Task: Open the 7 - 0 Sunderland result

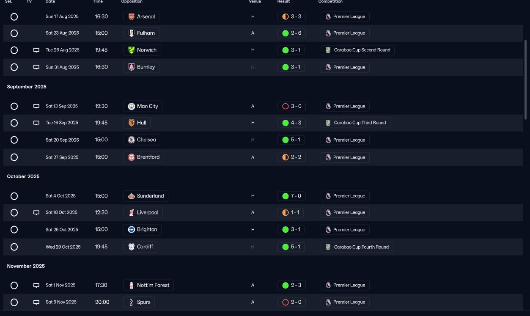Action: (x=291, y=196)
